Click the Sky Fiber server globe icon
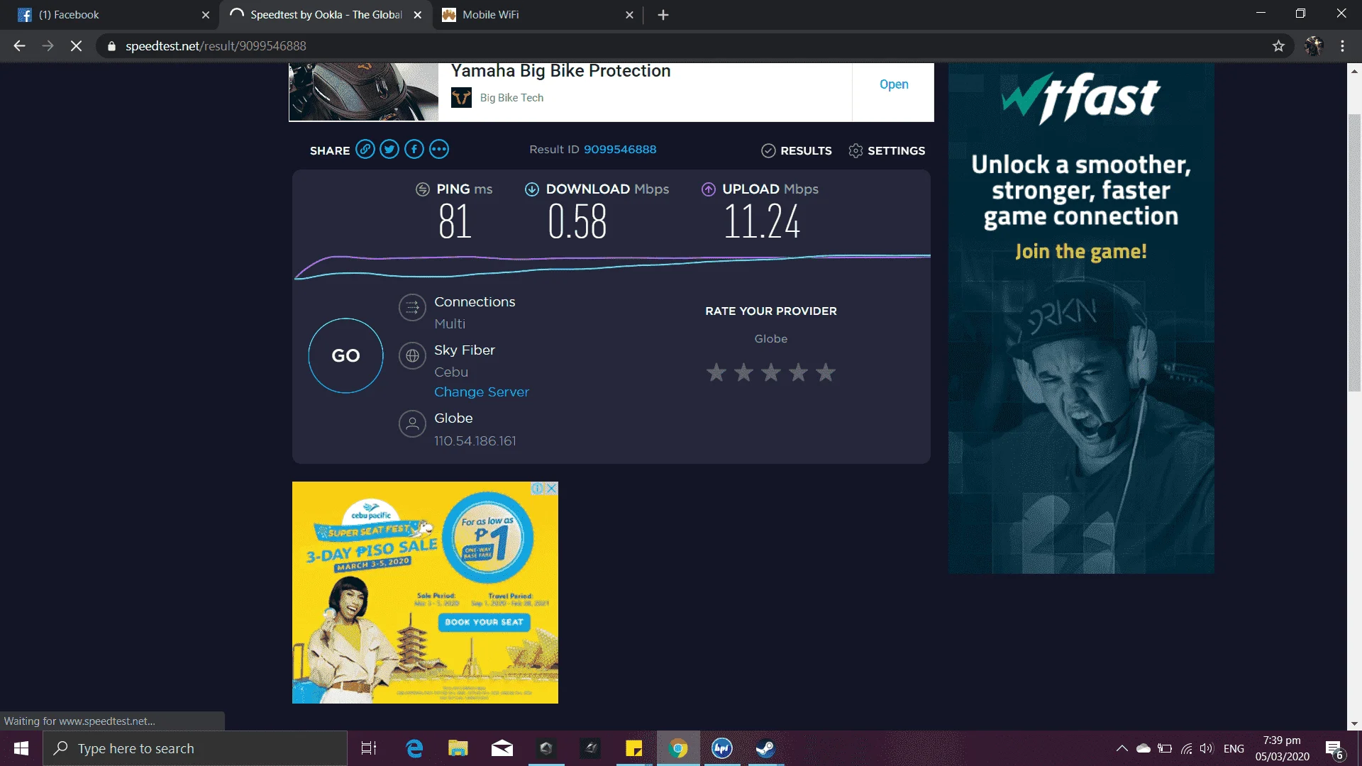1362x766 pixels. tap(412, 356)
